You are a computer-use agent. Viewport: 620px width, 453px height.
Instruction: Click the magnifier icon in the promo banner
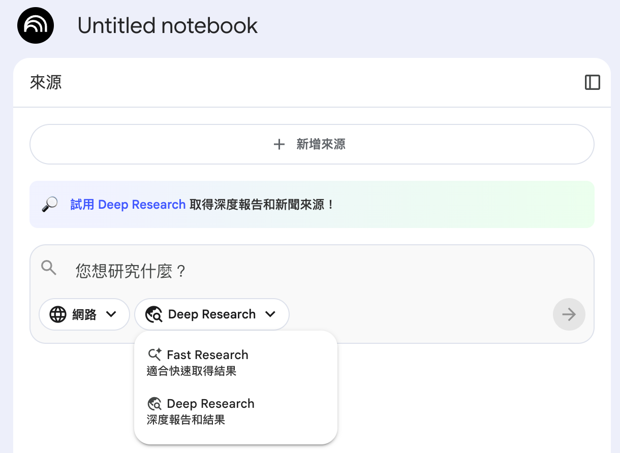pos(48,204)
